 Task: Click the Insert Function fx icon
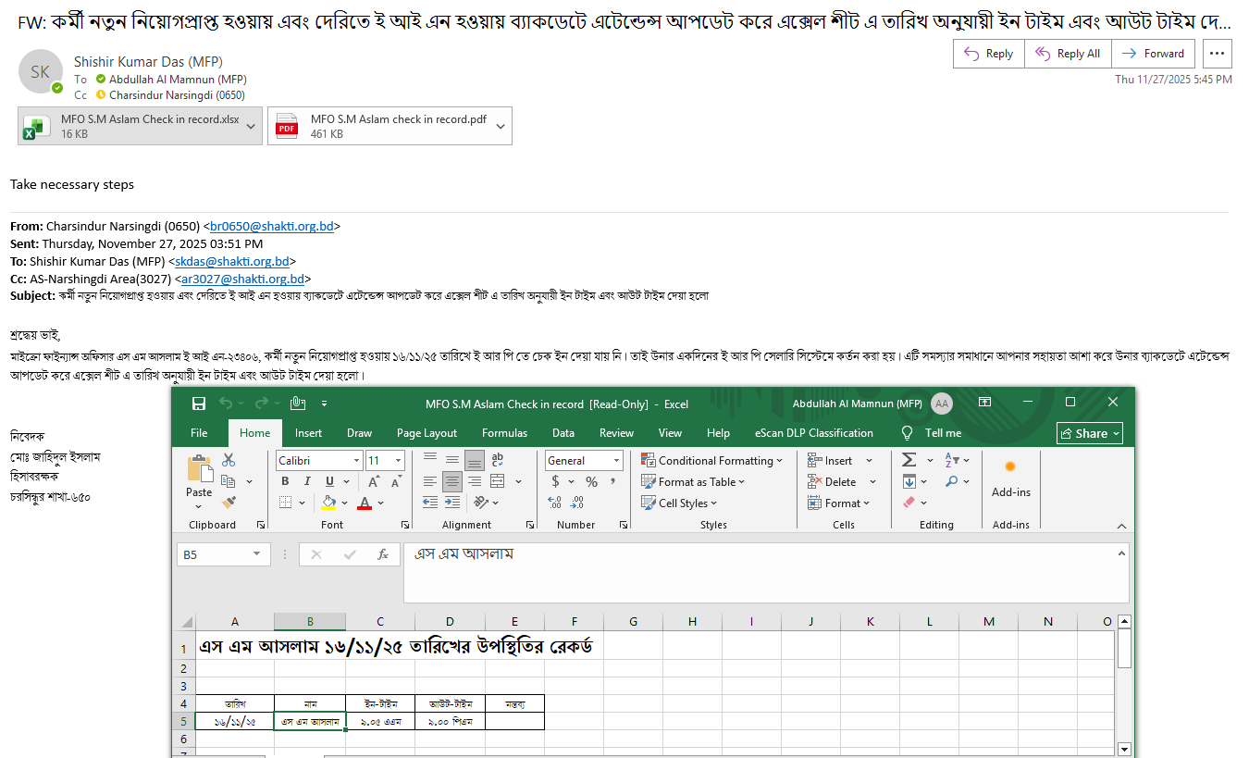point(382,554)
